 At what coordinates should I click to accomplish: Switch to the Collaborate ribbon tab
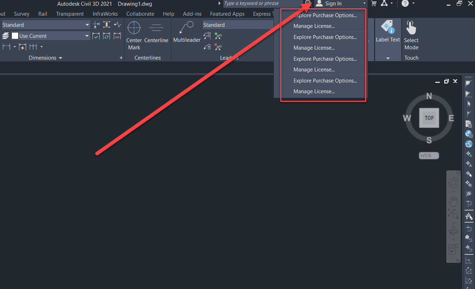140,14
